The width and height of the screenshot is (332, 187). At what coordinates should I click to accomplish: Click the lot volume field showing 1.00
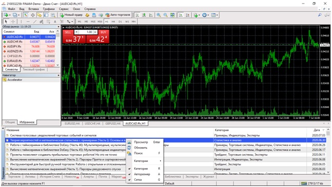tap(86, 32)
